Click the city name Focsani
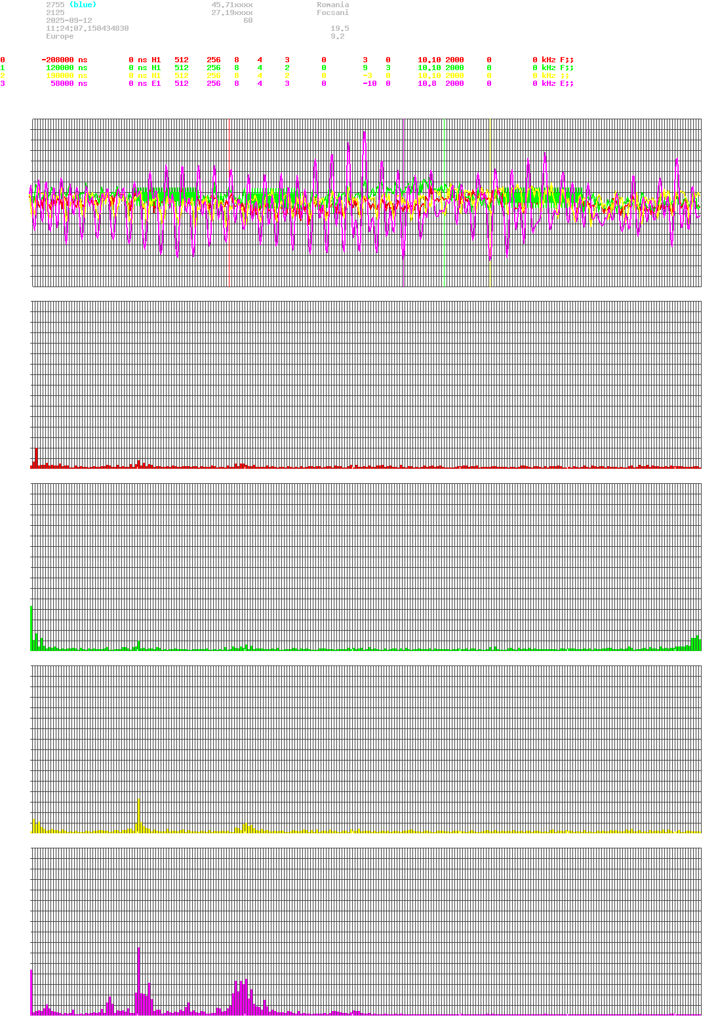Image resolution: width=718 pixels, height=1030 pixels. 333,12
